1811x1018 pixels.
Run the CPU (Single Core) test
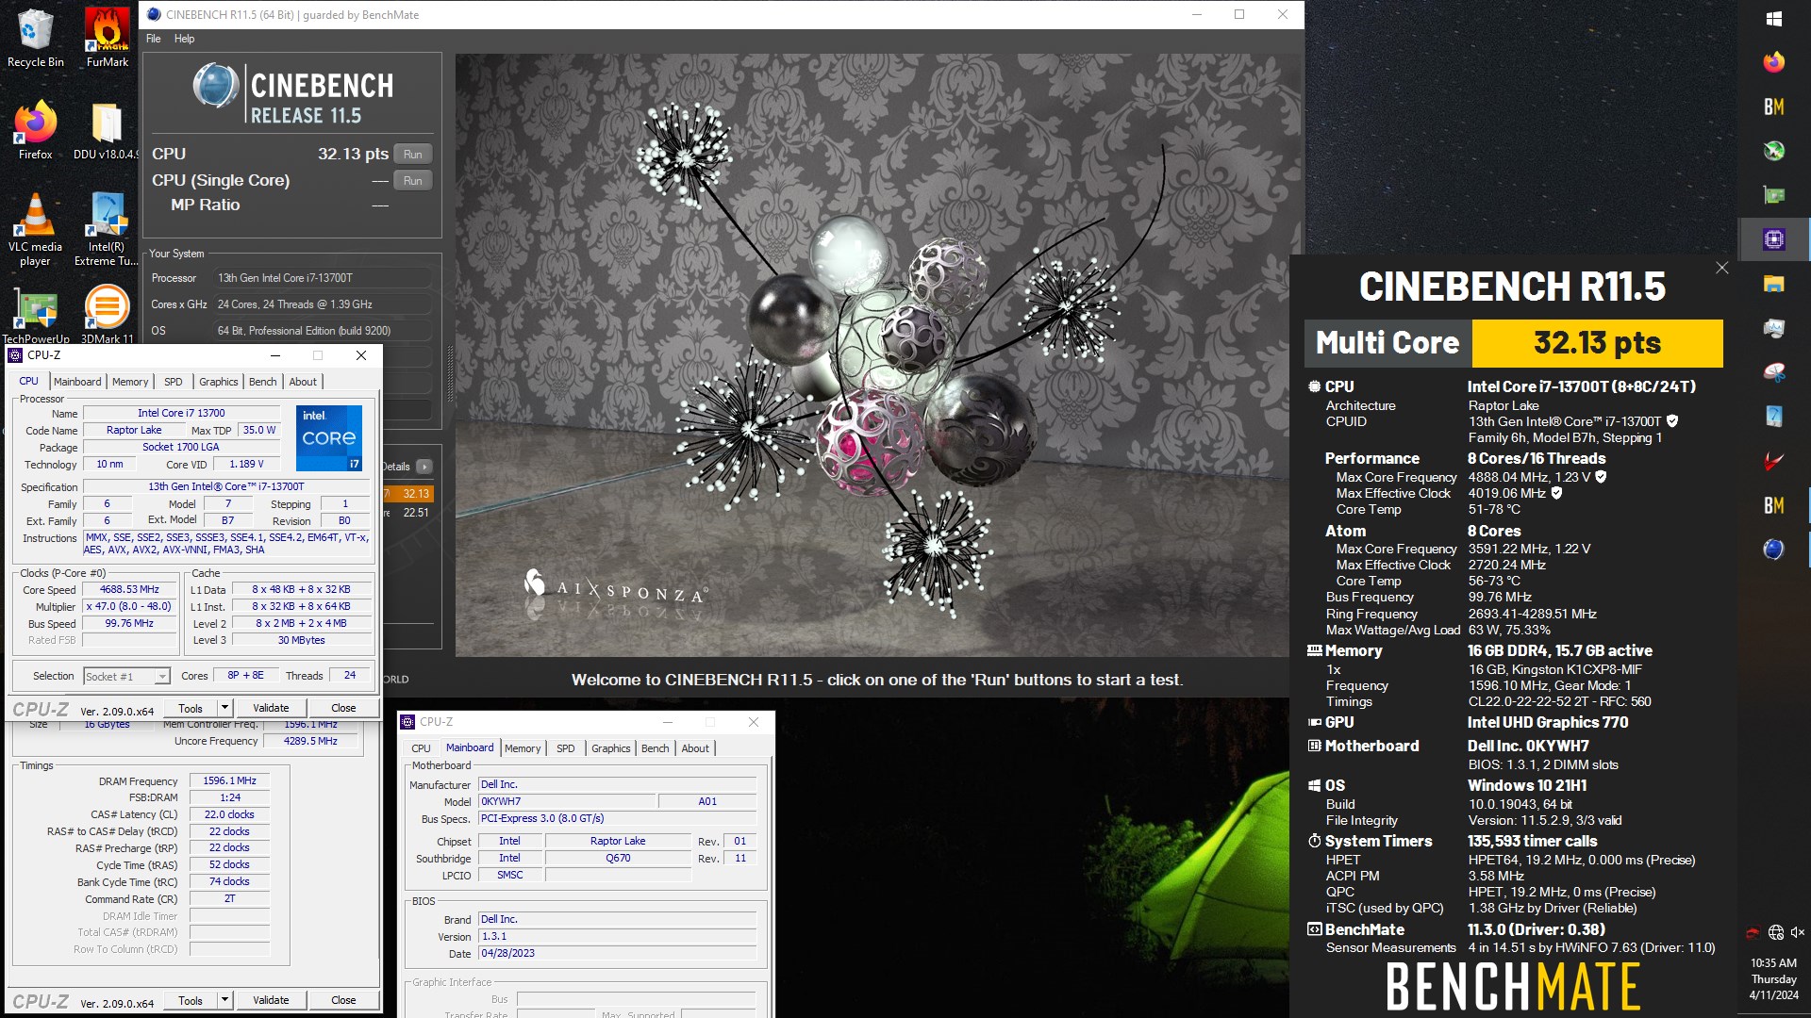click(x=413, y=181)
